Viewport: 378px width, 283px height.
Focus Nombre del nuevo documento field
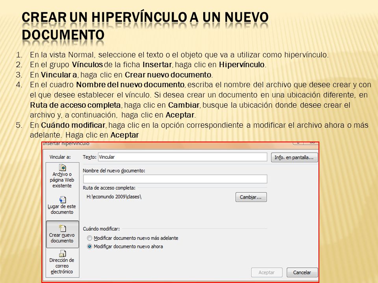175,179
